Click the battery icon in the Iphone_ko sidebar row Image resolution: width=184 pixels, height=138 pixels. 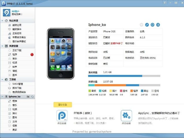(28, 97)
